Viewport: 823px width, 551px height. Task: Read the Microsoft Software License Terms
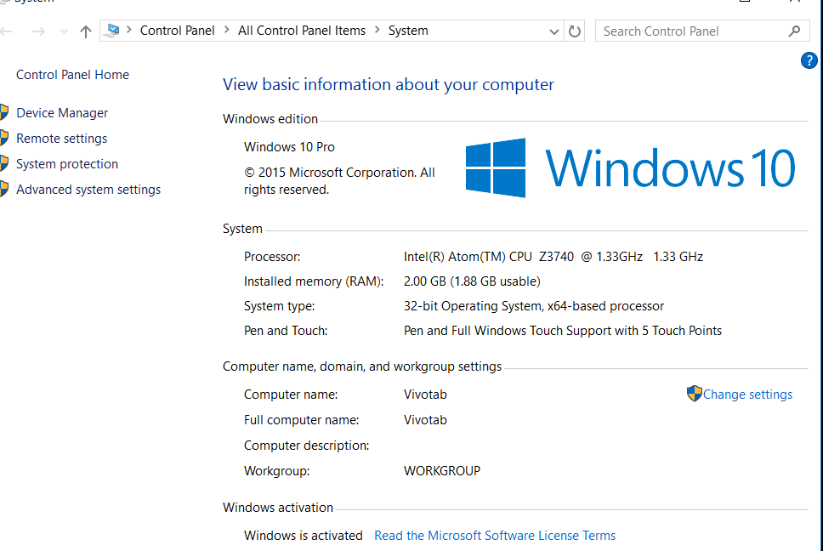[495, 535]
